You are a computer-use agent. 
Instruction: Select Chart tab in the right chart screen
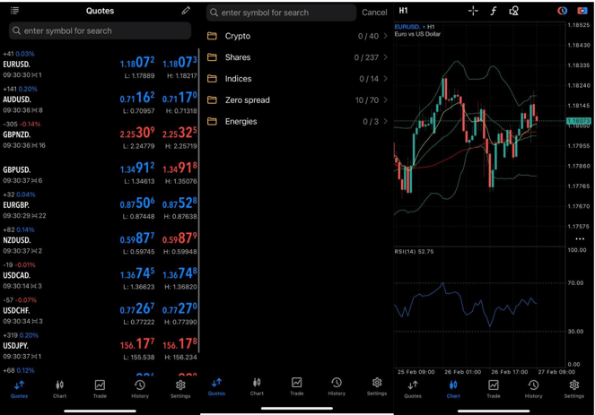pyautogui.click(x=453, y=389)
